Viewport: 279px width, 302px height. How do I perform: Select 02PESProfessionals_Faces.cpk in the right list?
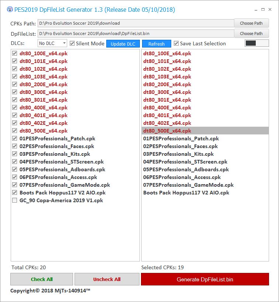click(205, 146)
